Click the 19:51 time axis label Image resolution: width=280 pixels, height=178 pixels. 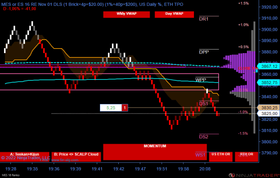tap(162, 169)
